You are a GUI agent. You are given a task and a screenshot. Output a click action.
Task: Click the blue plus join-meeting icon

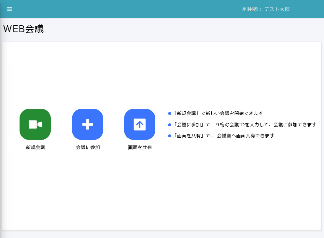coord(88,124)
